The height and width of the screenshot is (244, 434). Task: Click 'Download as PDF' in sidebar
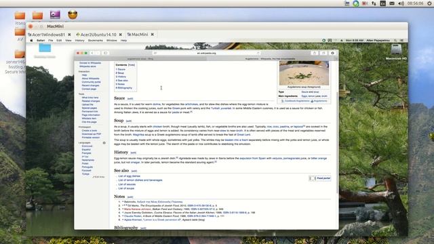(x=92, y=134)
